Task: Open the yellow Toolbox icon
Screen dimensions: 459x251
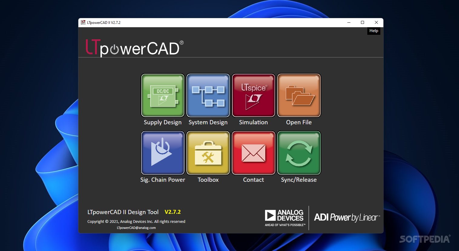Action: [x=208, y=153]
